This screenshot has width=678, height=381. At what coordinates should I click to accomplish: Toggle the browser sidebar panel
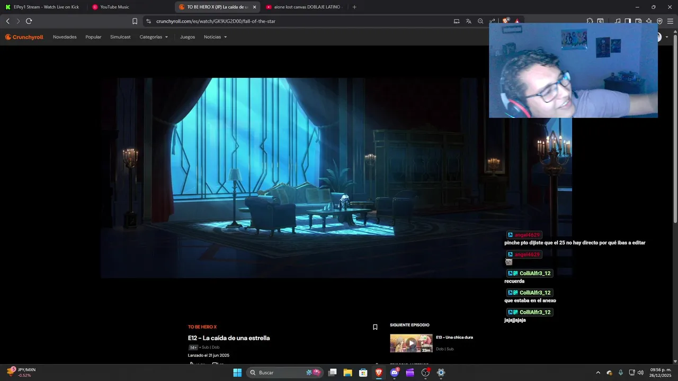point(628,21)
